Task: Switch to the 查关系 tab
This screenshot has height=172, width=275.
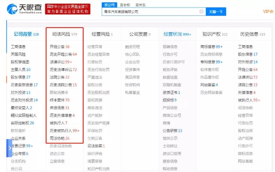Action: 141,5
